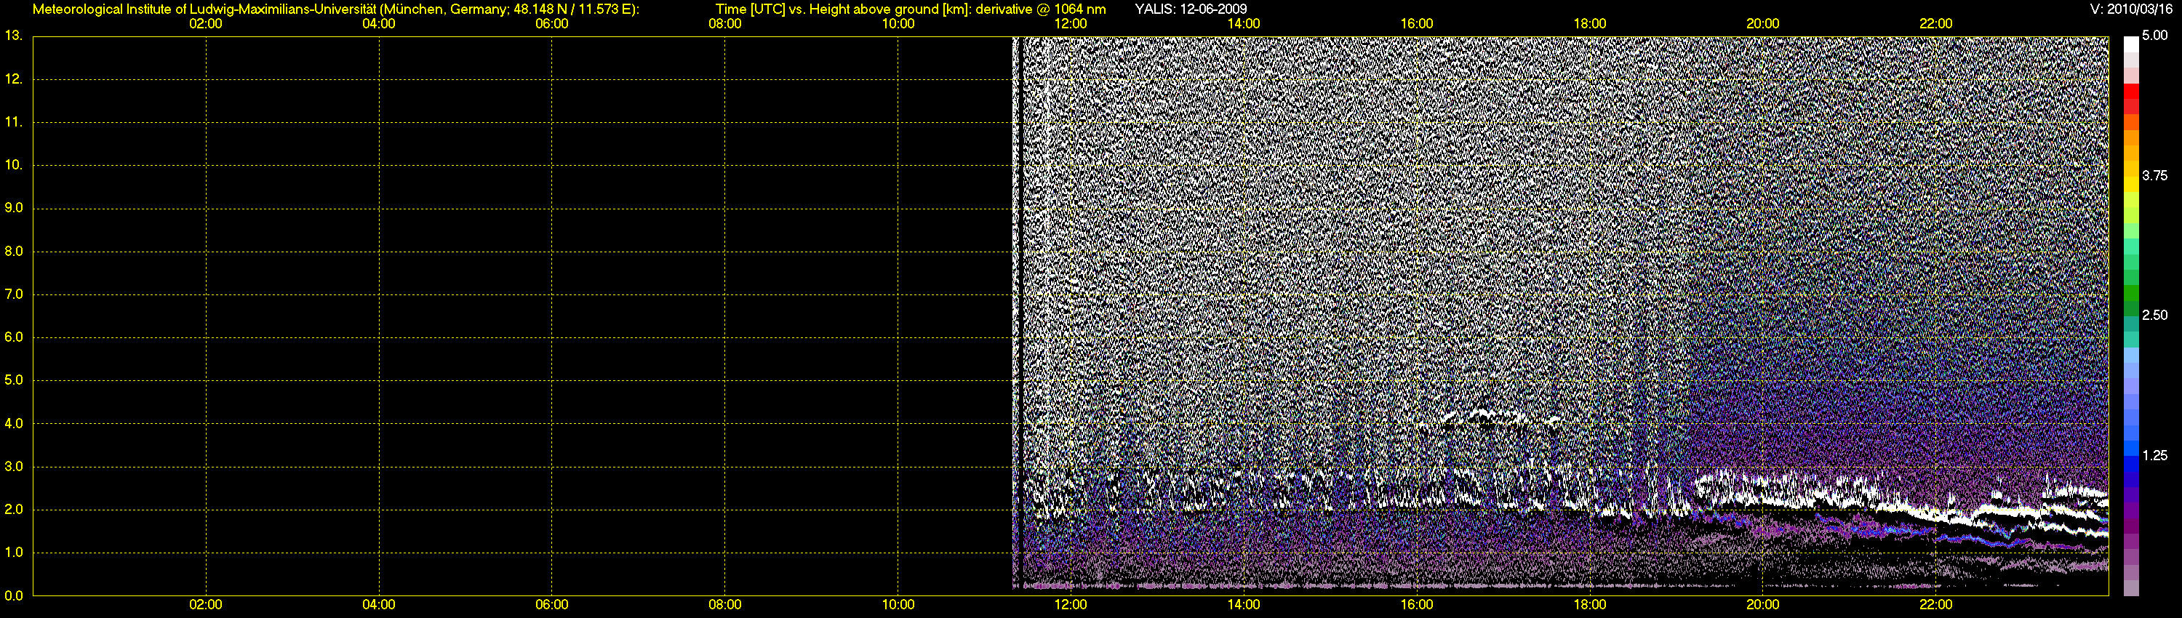Click the 12:00 label on the top time axis
The image size is (2182, 618).
click(1071, 24)
